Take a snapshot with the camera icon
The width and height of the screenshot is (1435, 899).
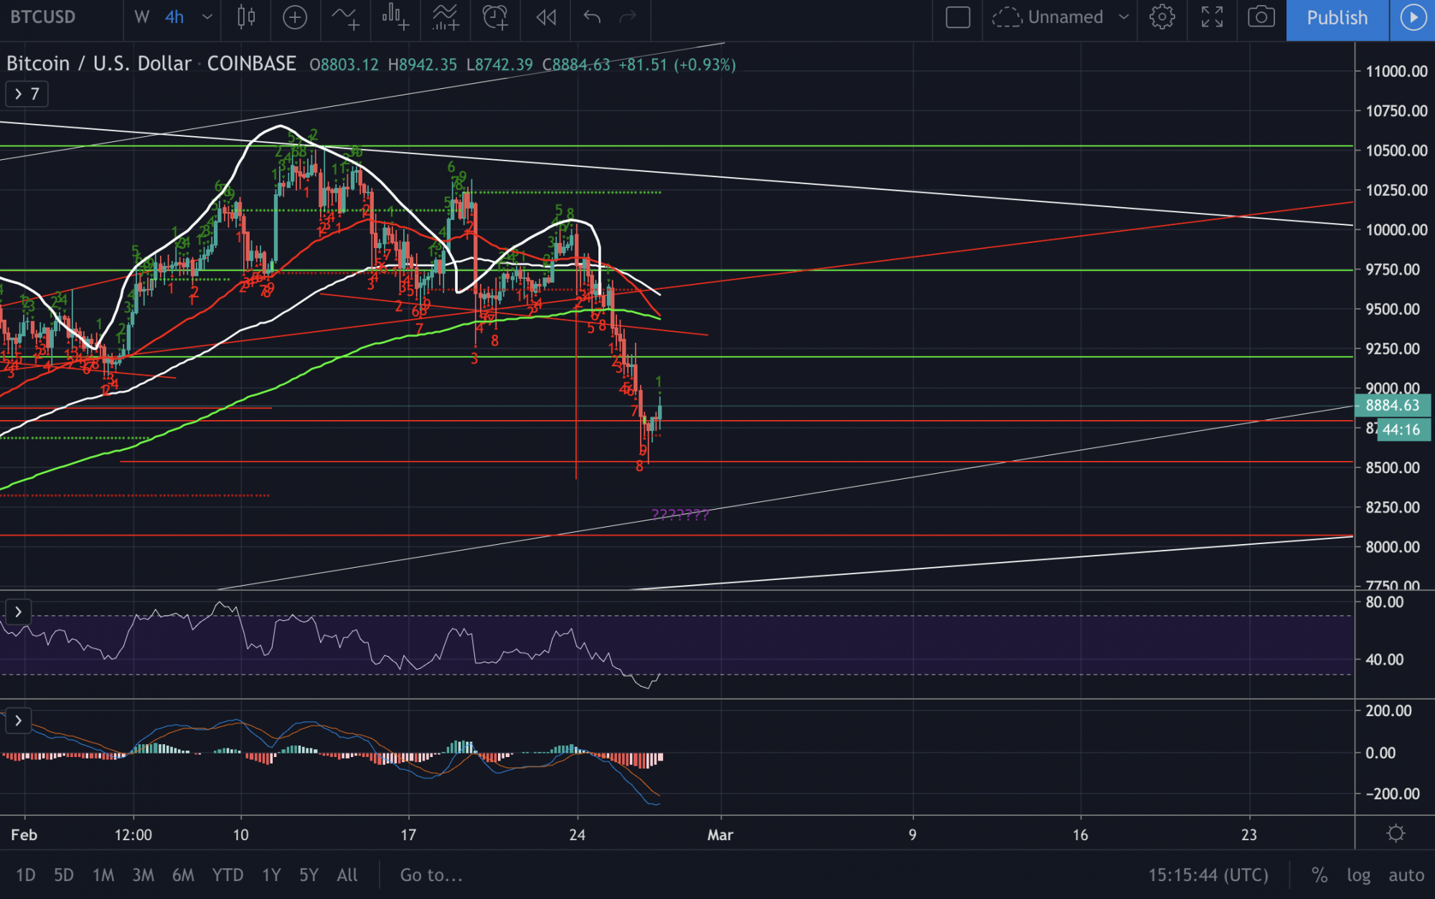(x=1261, y=17)
